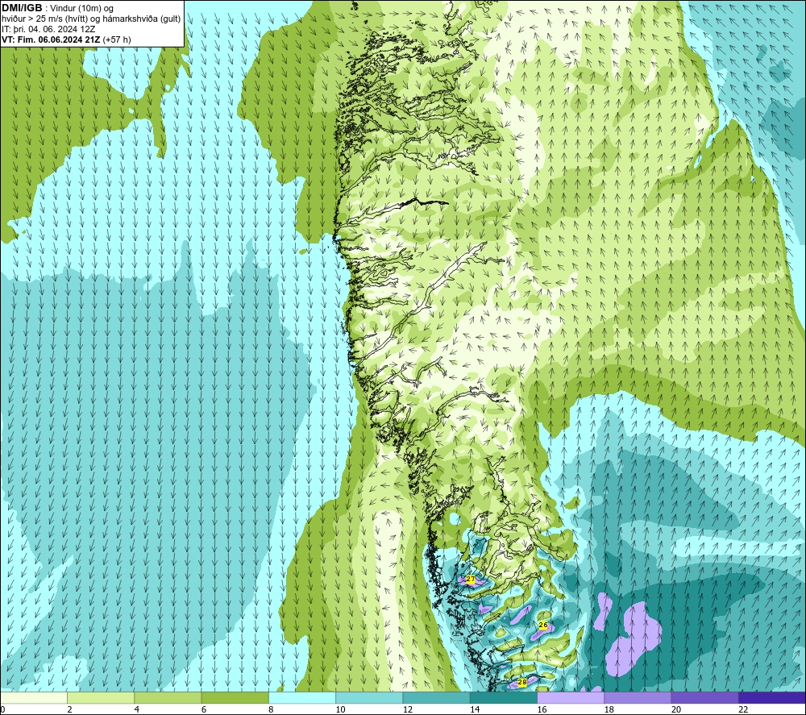Click the yellow gust label 27
Image resolution: width=806 pixels, height=715 pixels.
pos(471,580)
